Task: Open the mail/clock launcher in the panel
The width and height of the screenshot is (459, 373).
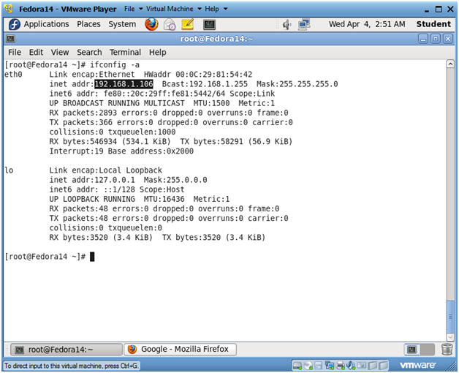Action: [170, 24]
